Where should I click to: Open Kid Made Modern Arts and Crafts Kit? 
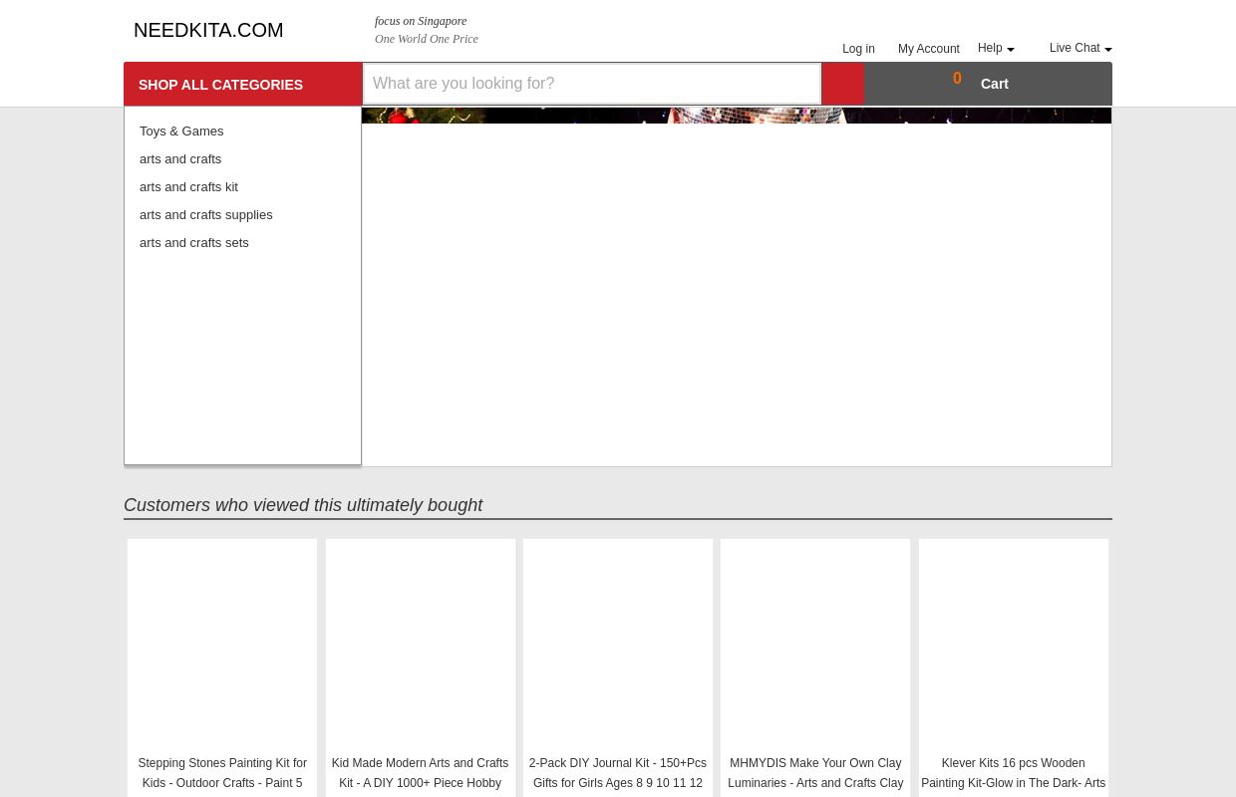tap(420, 773)
